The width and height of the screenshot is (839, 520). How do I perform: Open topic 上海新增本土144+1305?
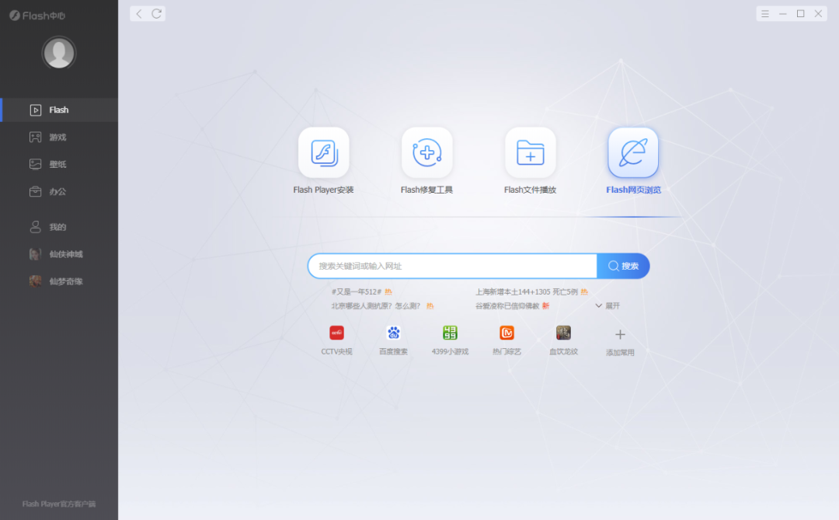pos(527,291)
